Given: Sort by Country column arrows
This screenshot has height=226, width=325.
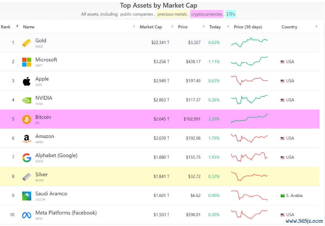Looking at the screenshot, I should (x=316, y=27).
